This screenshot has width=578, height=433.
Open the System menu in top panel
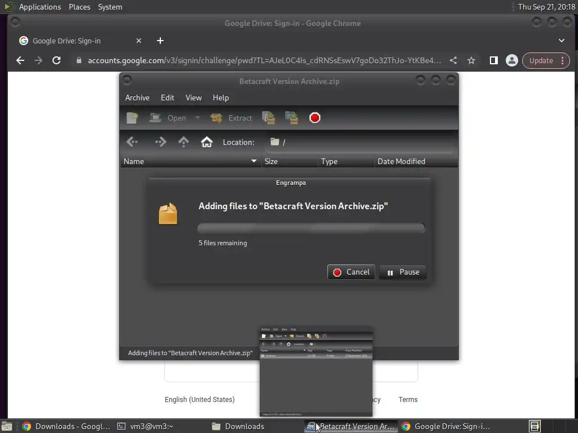[110, 7]
